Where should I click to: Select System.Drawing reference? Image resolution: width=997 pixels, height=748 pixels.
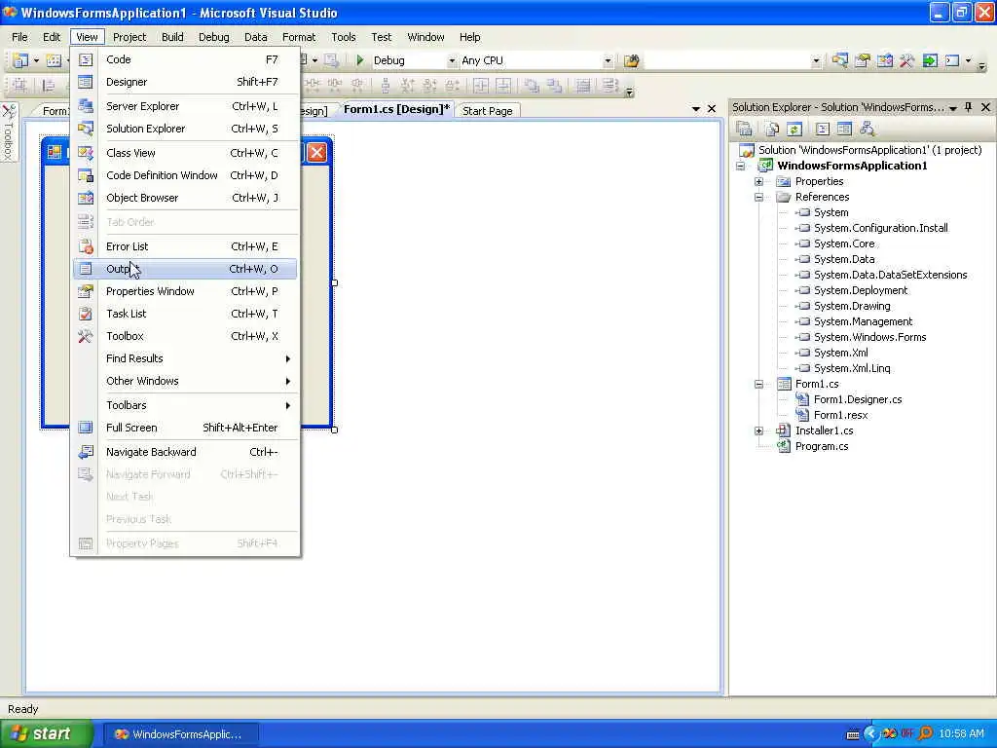pos(851,306)
